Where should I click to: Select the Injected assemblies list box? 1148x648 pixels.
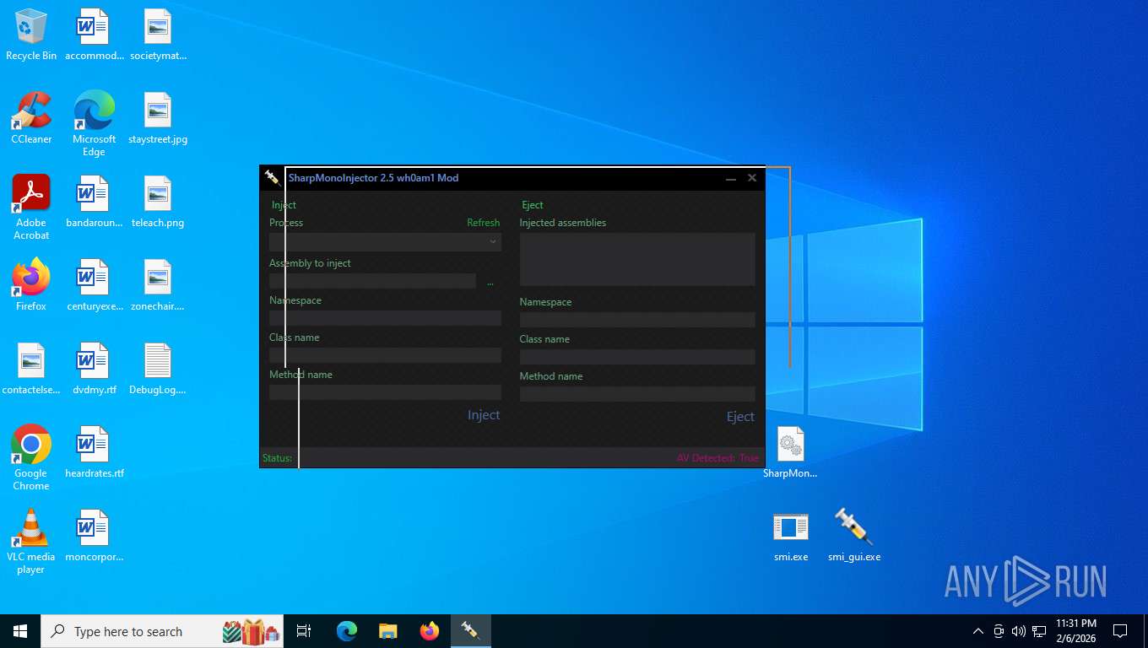click(637, 259)
